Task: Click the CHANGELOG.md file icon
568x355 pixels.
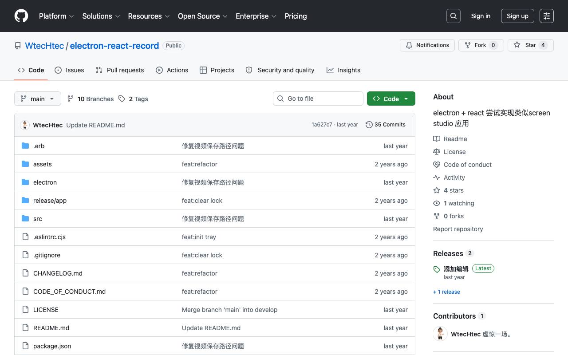Action: click(x=25, y=273)
